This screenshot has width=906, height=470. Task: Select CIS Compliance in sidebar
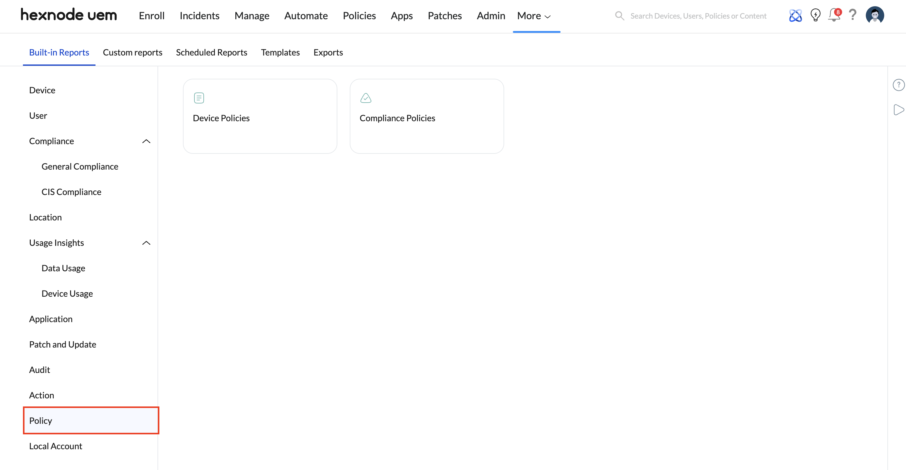click(71, 192)
